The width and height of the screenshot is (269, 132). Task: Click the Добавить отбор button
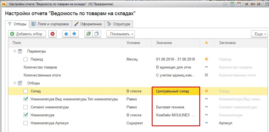[x=26, y=34]
